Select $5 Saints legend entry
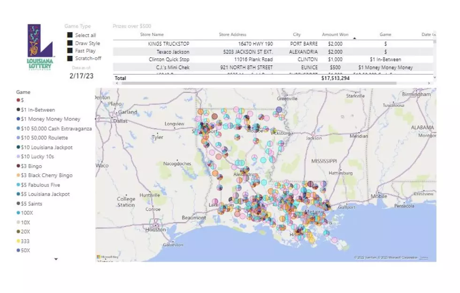 29,203
